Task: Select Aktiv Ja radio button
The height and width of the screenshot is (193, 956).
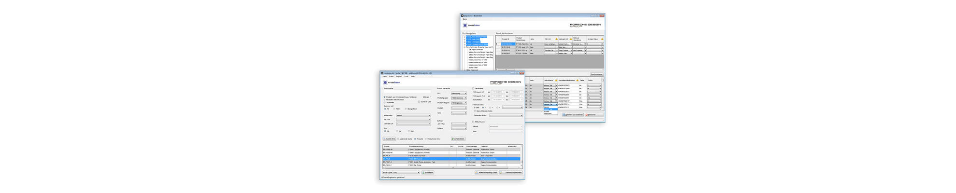Action: tap(397, 131)
